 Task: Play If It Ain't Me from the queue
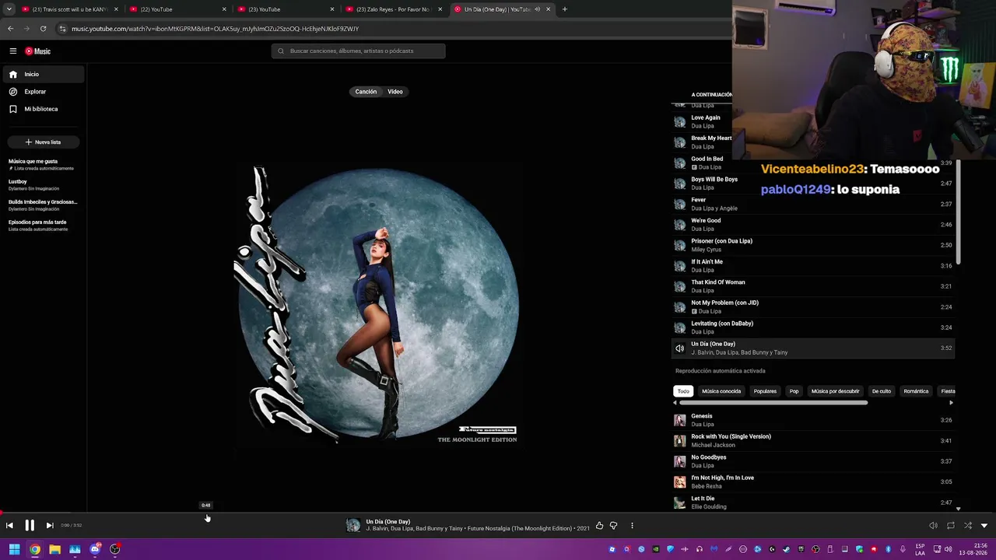pos(813,266)
